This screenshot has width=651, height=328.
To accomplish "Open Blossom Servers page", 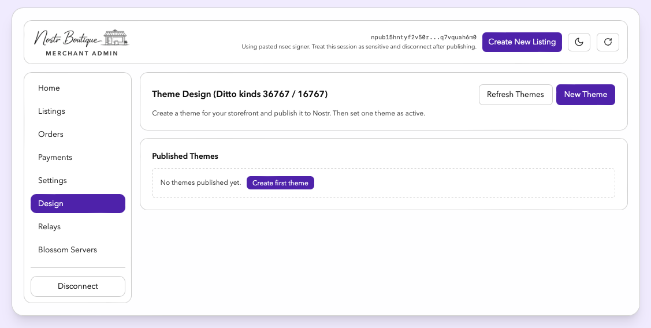I will tap(77, 249).
